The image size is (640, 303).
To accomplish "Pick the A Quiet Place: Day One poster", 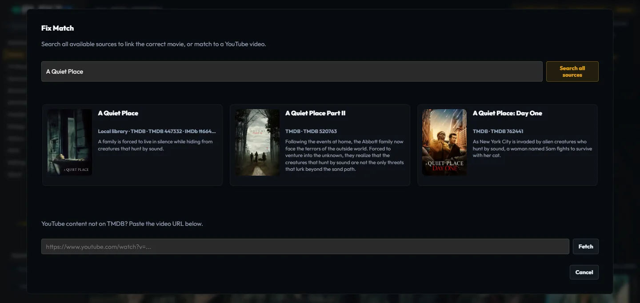I will (444, 142).
